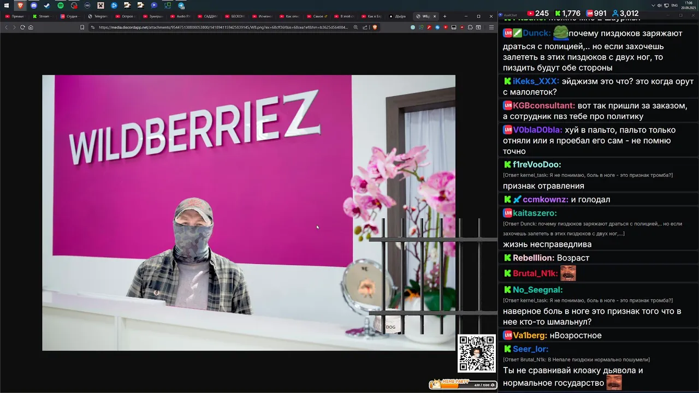The image size is (699, 393).
Task: Click username Seer_lor in chat
Action: pyautogui.click(x=530, y=349)
